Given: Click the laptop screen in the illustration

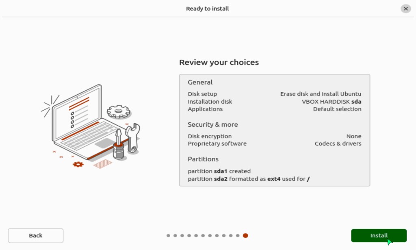Looking at the screenshot, I should pyautogui.click(x=77, y=113).
